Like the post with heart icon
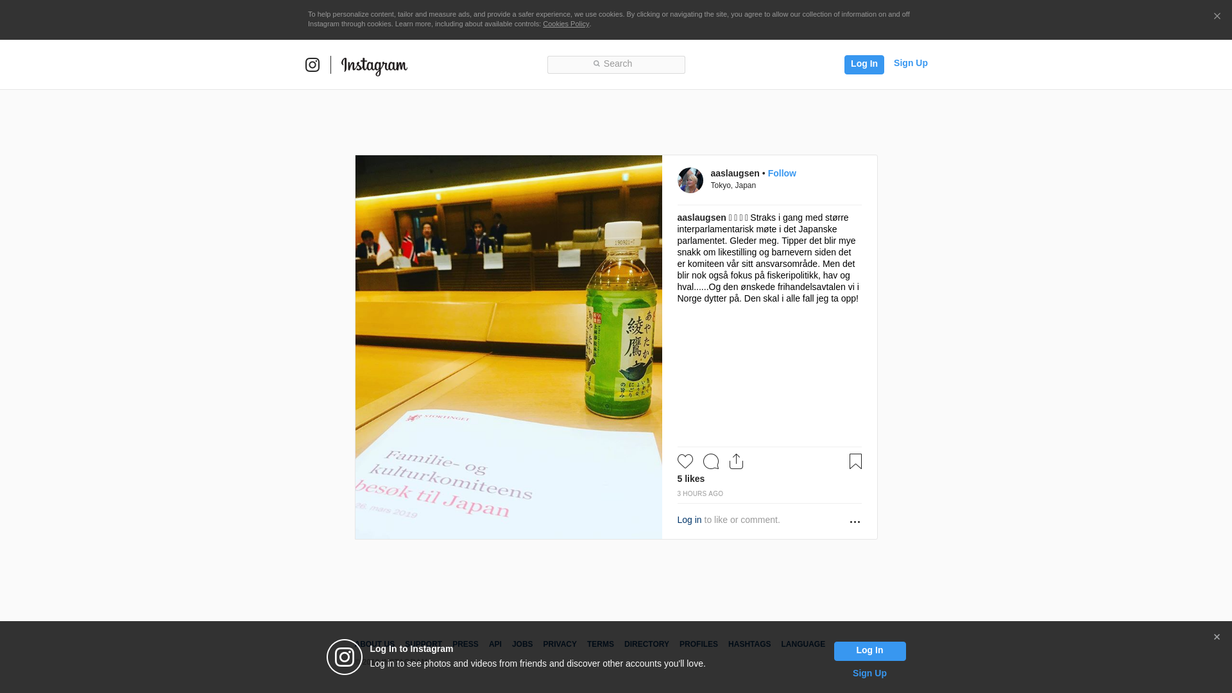This screenshot has height=693, width=1232. click(x=685, y=461)
